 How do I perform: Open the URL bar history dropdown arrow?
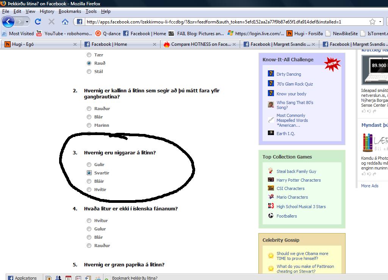pos(380,22)
